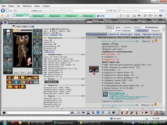Click the Зверь button

118,27
